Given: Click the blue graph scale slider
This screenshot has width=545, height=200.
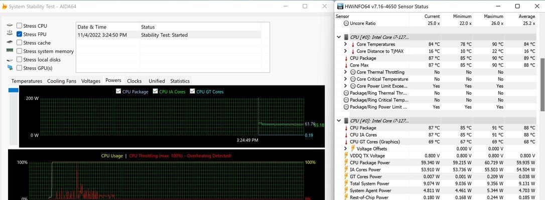Looking at the screenshot, I should [x=13, y=90].
